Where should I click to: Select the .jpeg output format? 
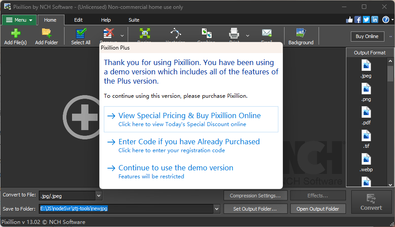pos(366,69)
